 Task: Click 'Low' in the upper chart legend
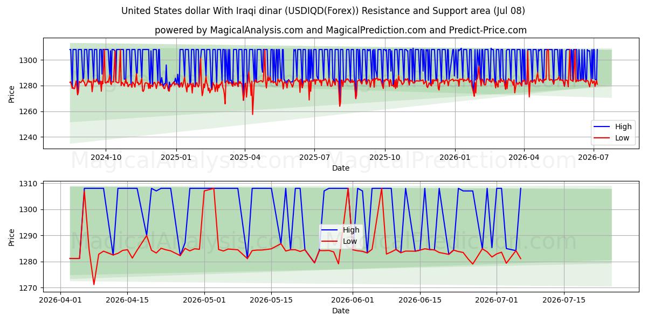(622, 138)
